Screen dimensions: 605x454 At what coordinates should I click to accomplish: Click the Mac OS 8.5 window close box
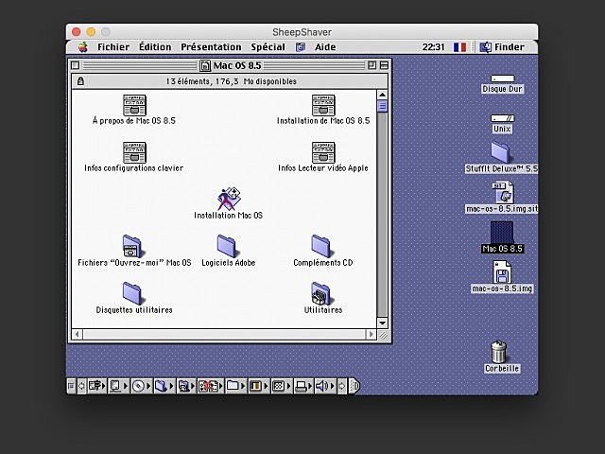coord(76,65)
